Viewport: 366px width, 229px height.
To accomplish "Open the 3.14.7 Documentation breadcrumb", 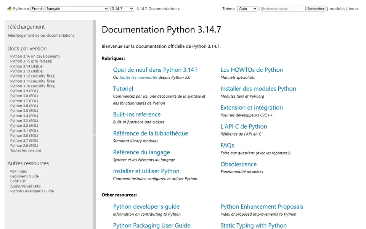I will pos(156,9).
